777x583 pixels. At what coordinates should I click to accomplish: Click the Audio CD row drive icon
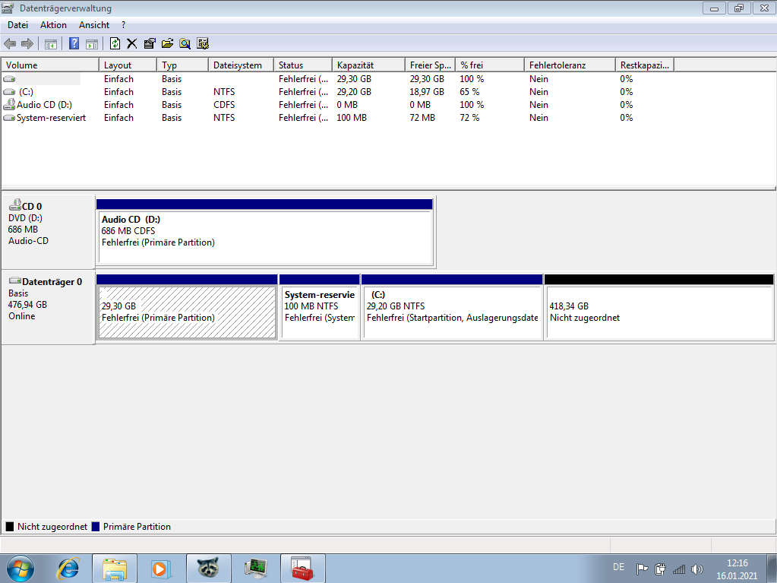(x=9, y=104)
